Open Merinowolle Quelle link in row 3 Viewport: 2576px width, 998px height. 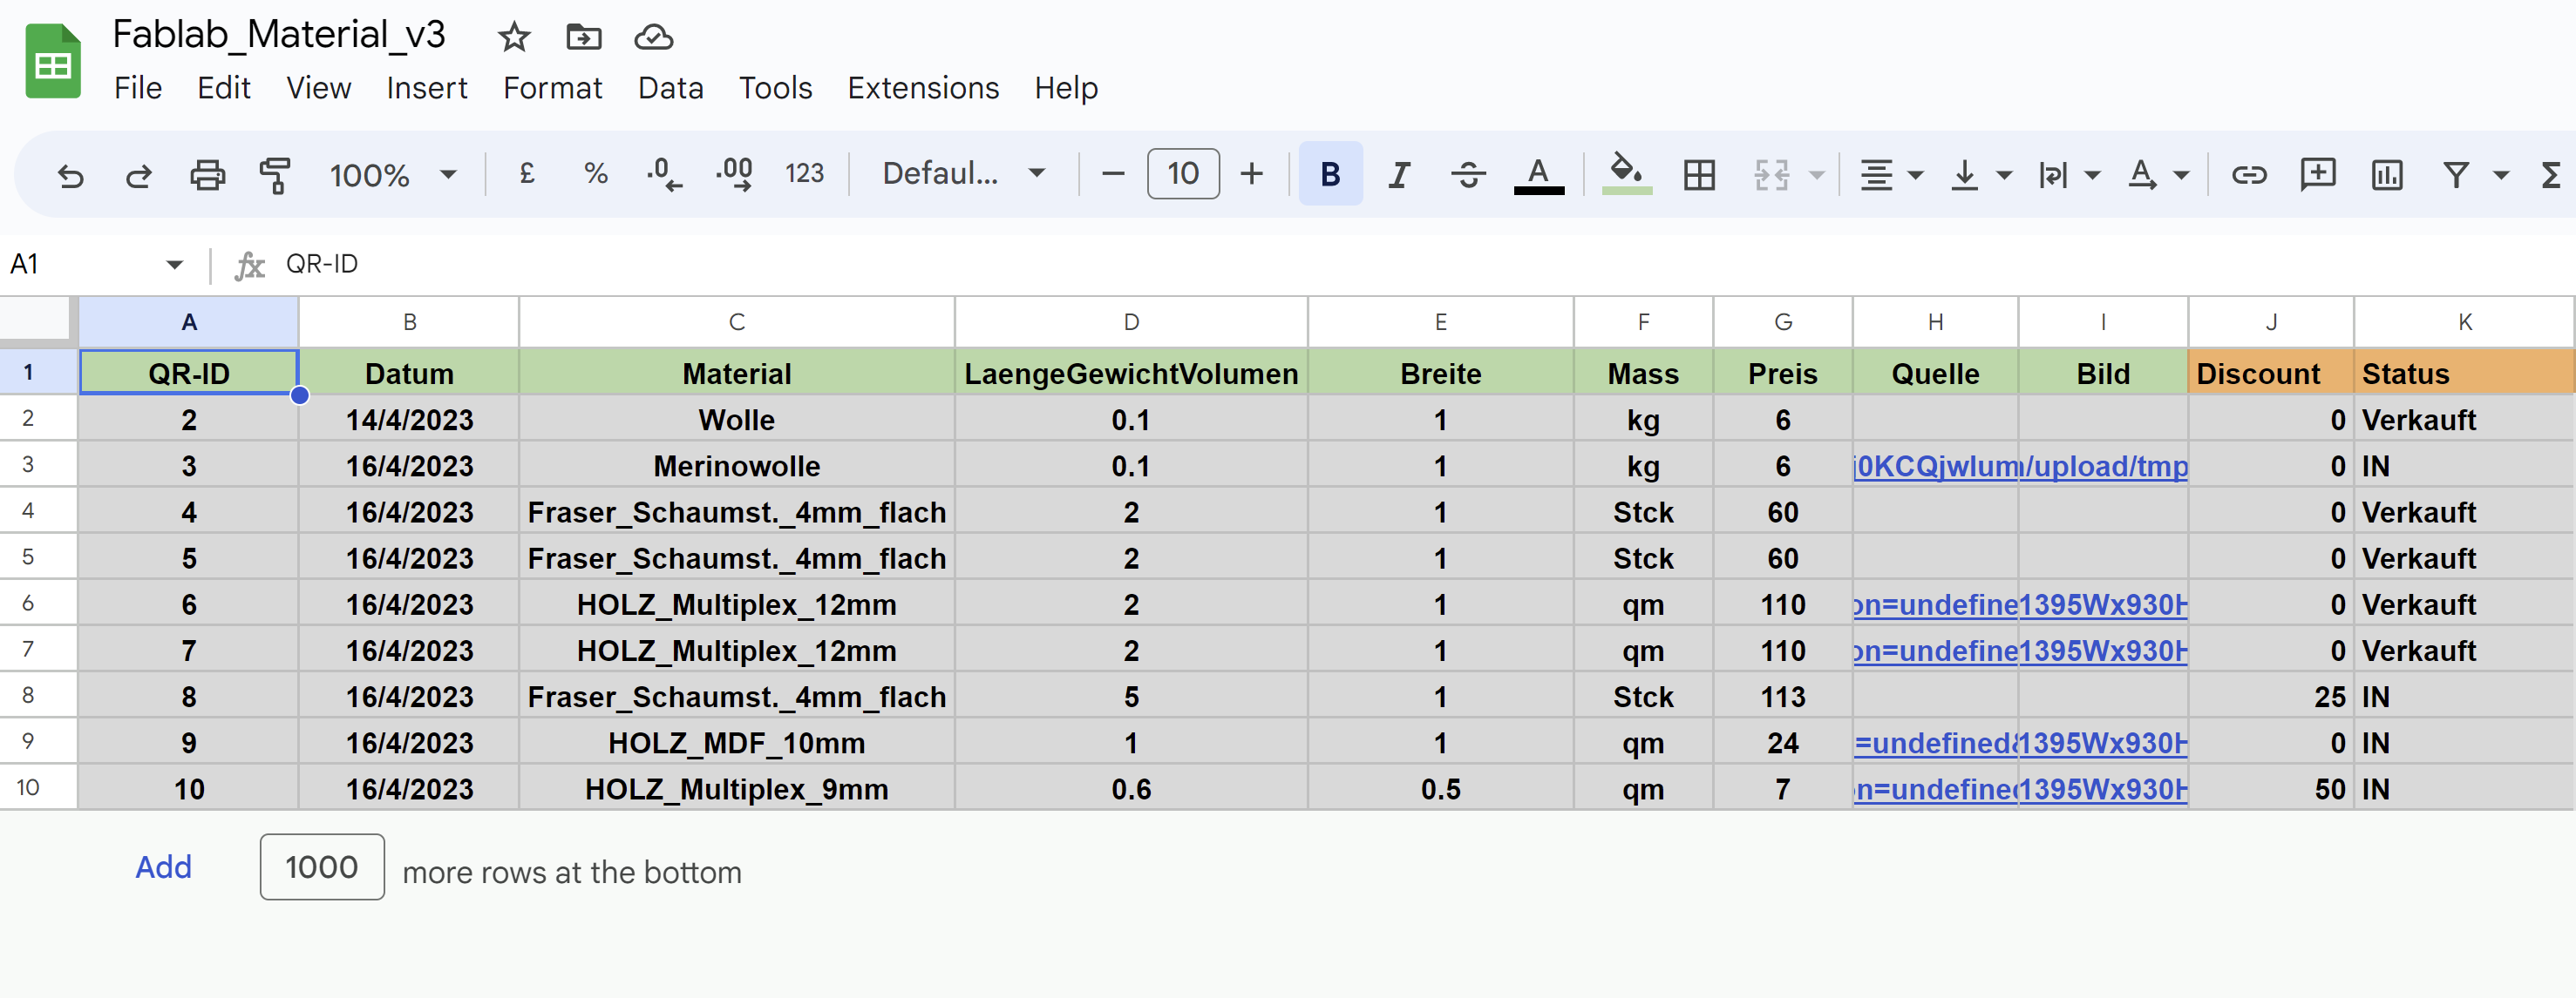click(x=1934, y=467)
